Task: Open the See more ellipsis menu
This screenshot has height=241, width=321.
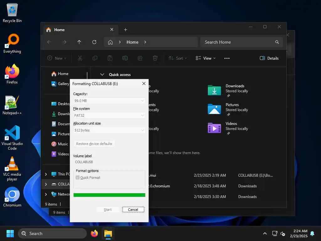Action: click(227, 58)
